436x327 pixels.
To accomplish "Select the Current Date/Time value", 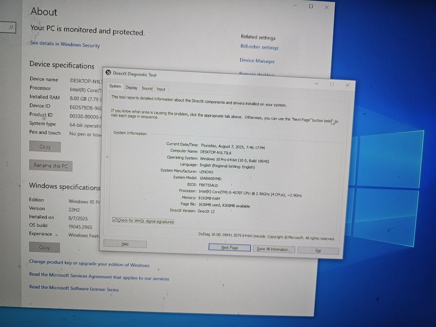I will (232, 147).
